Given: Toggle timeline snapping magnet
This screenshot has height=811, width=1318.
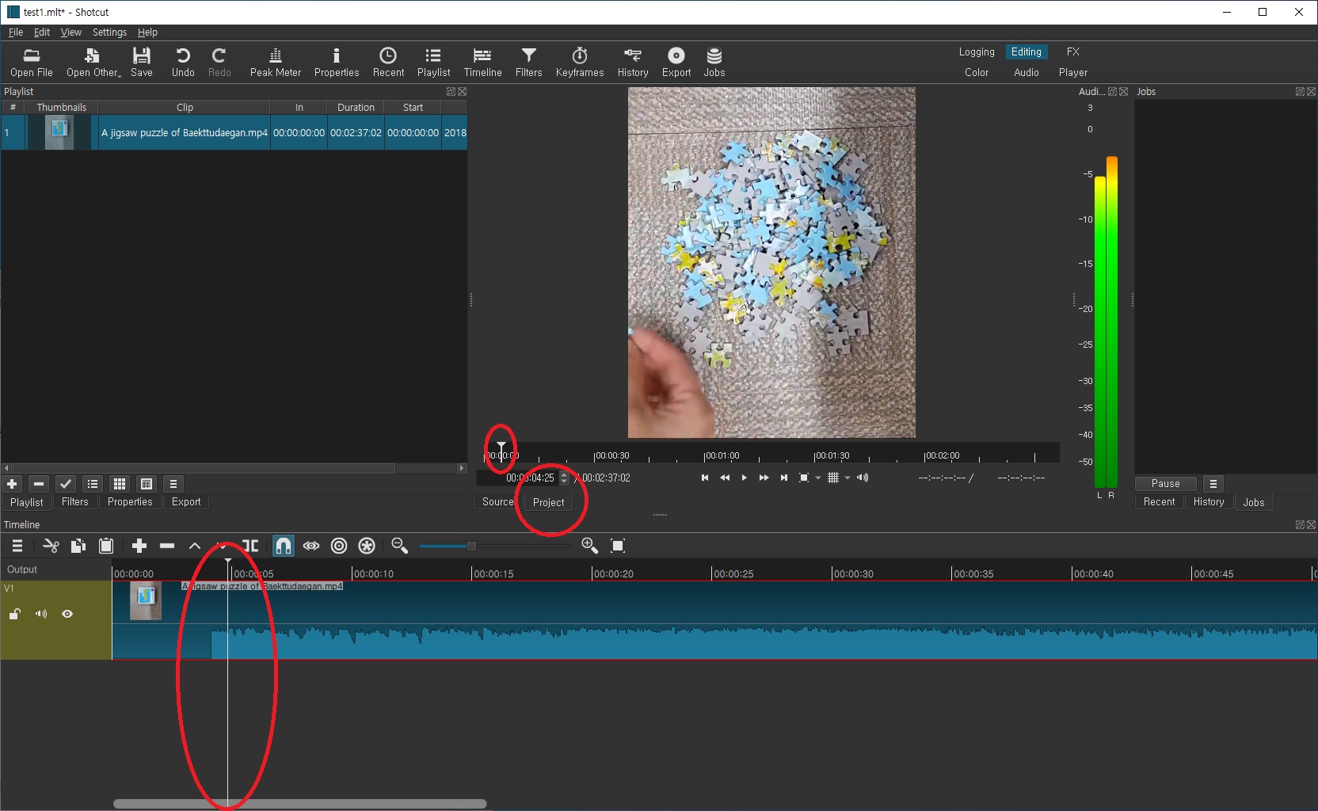Looking at the screenshot, I should [x=284, y=546].
